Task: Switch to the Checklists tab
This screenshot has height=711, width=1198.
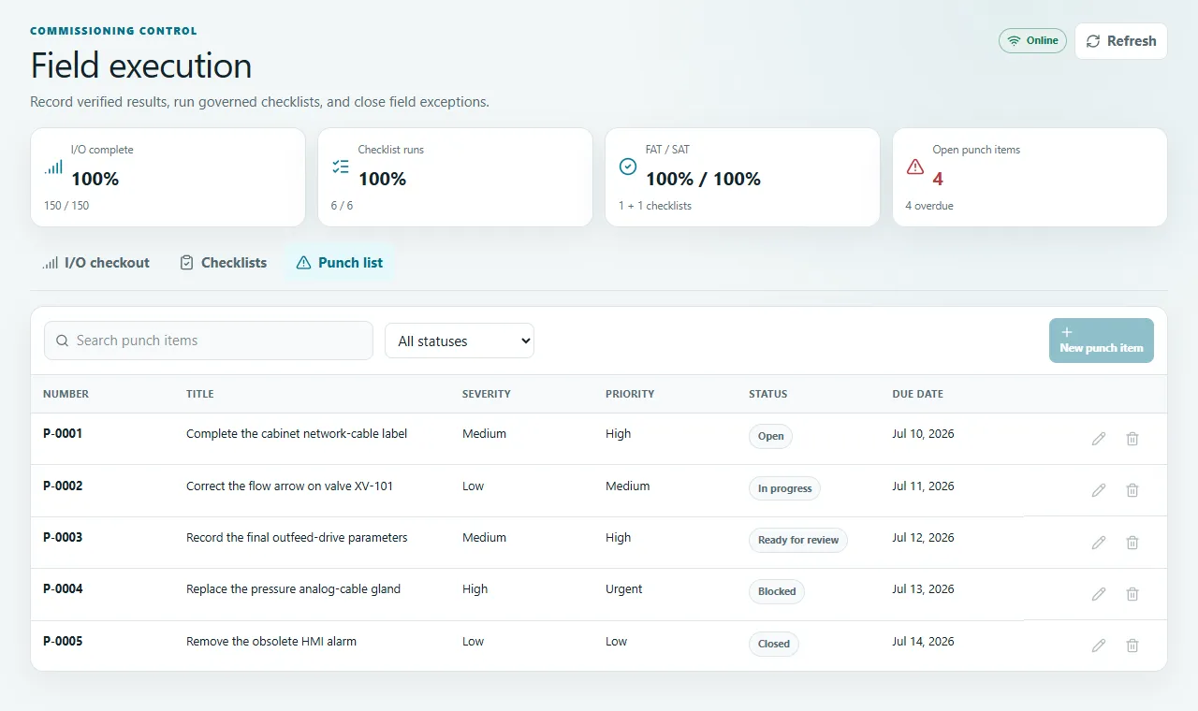Action: point(223,263)
